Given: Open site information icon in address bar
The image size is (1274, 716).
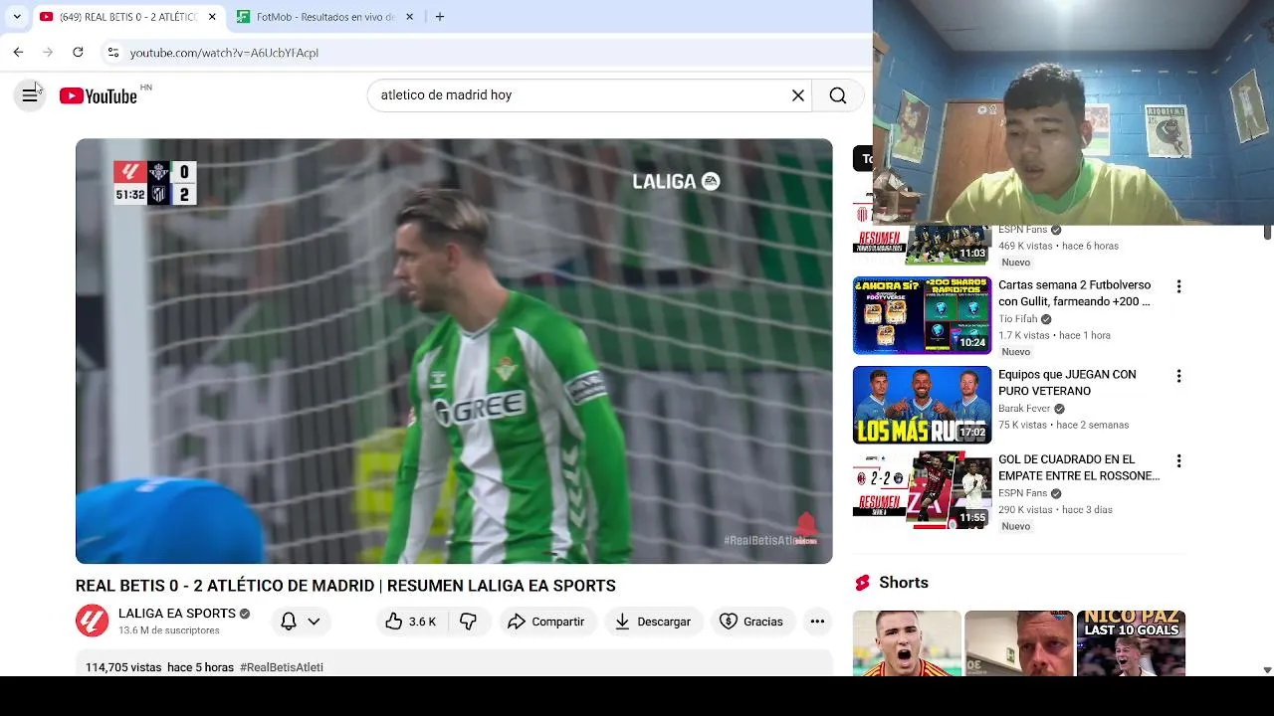Looking at the screenshot, I should pyautogui.click(x=113, y=53).
